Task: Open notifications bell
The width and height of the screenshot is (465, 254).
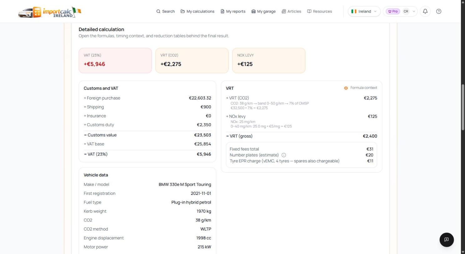Action: (425, 11)
